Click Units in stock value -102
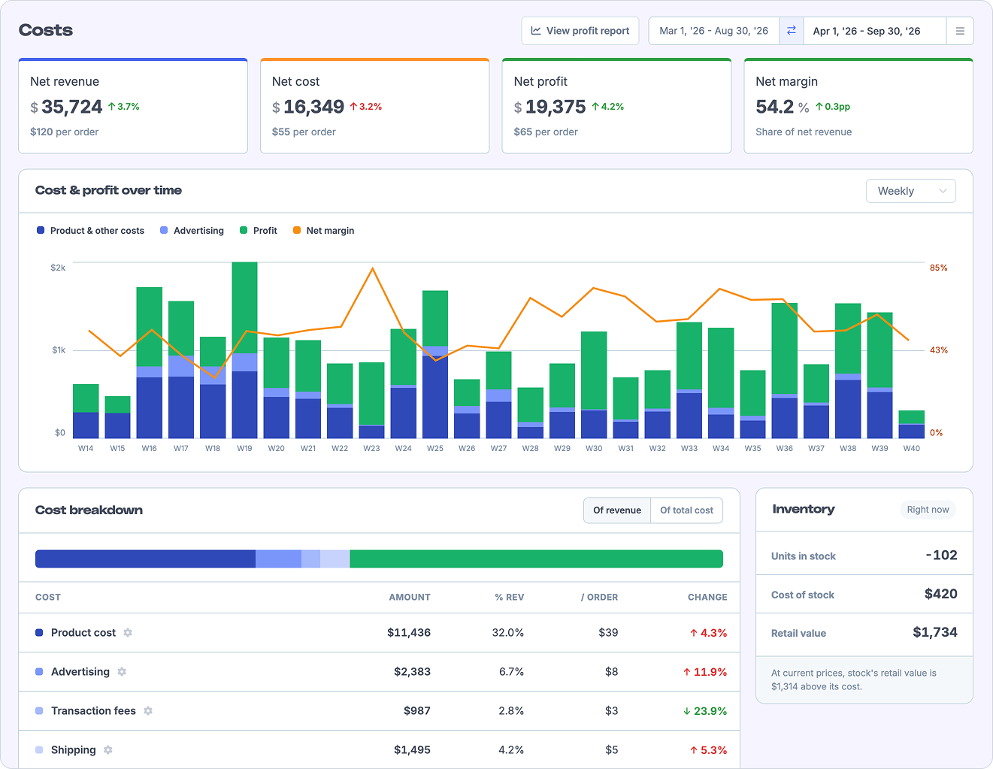This screenshot has width=993, height=769. [942, 556]
